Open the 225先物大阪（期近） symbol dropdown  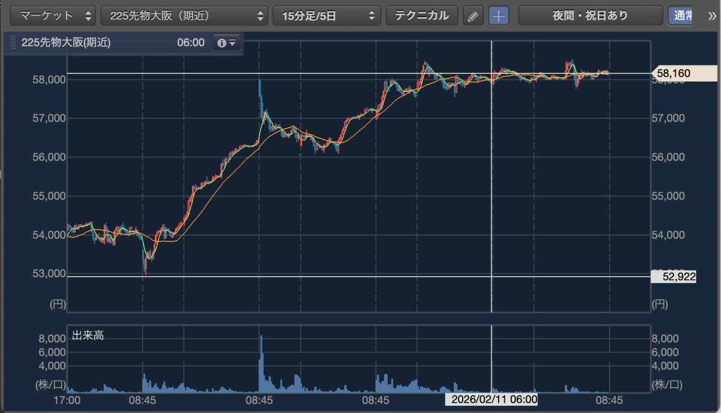pyautogui.click(x=184, y=16)
